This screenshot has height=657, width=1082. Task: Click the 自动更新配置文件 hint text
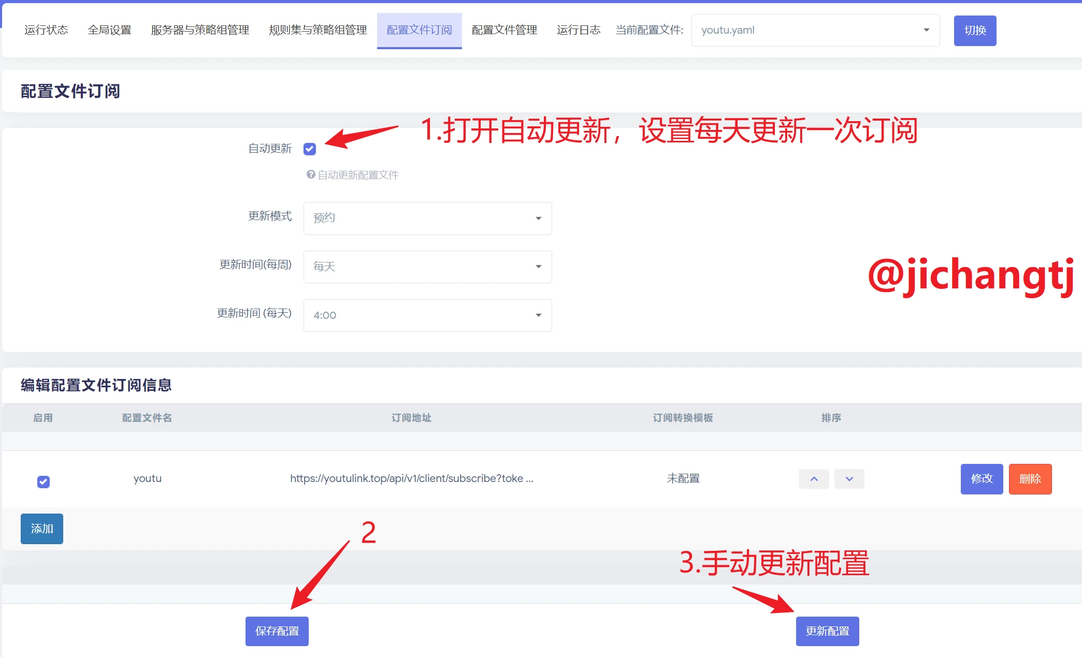(x=358, y=175)
